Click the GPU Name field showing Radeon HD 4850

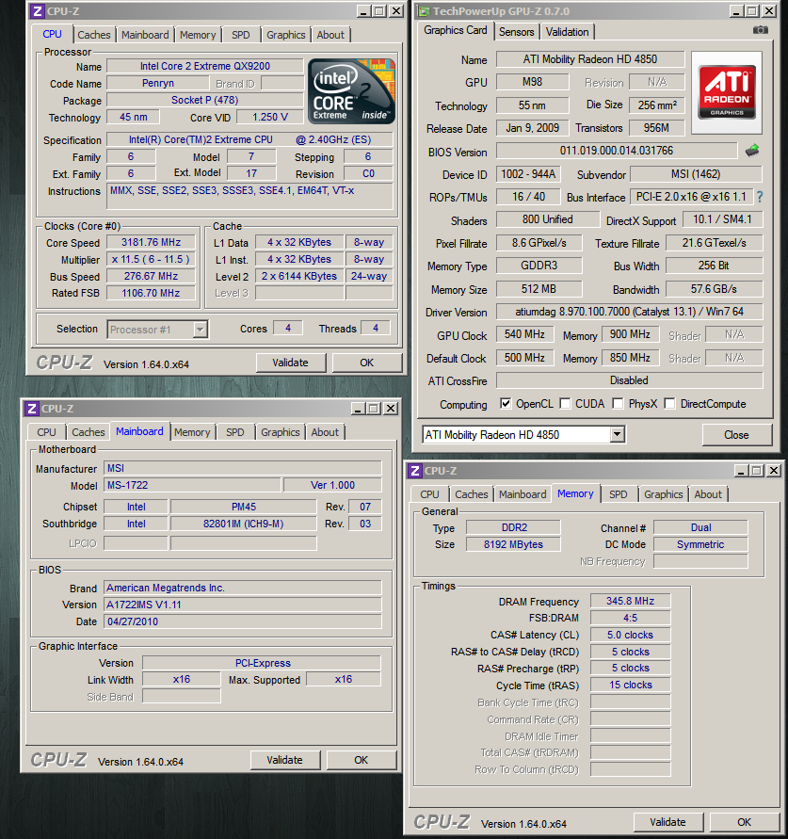pos(590,59)
